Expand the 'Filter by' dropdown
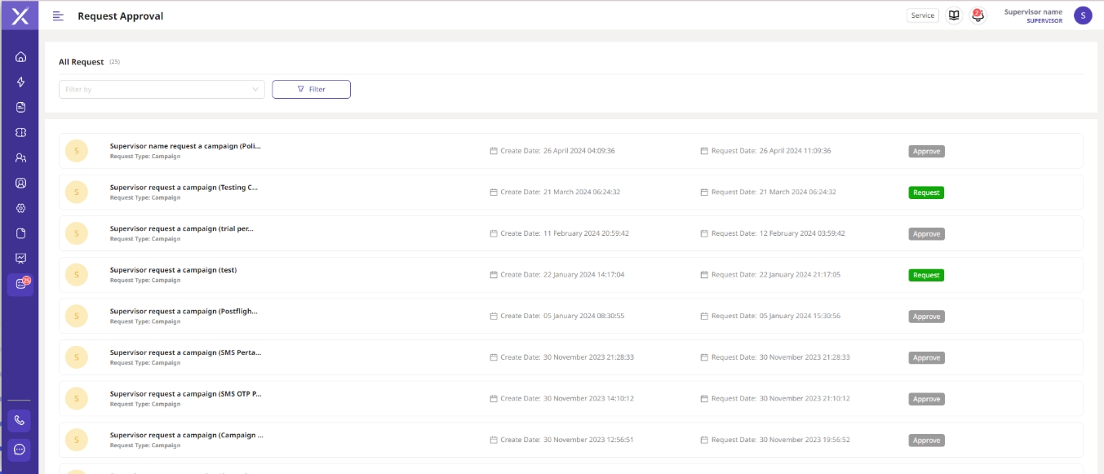The width and height of the screenshot is (1104, 474). tap(162, 89)
